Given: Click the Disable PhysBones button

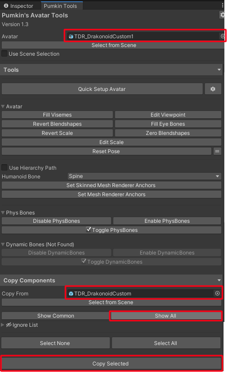Looking at the screenshot, I should point(56,221).
